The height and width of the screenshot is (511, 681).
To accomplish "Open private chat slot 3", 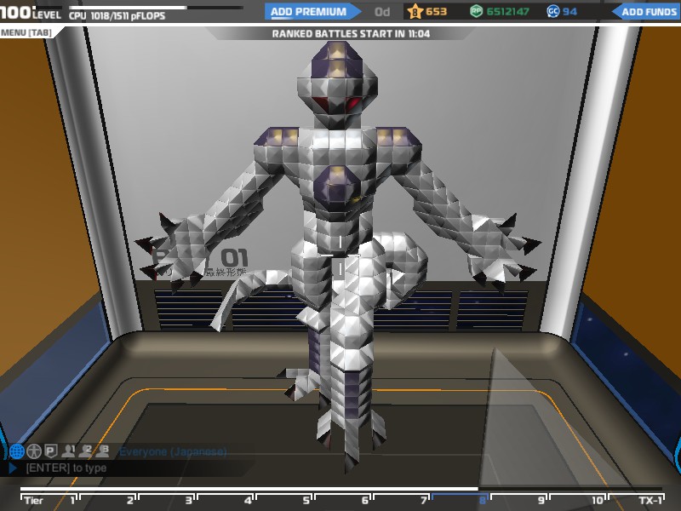I will pos(102,451).
